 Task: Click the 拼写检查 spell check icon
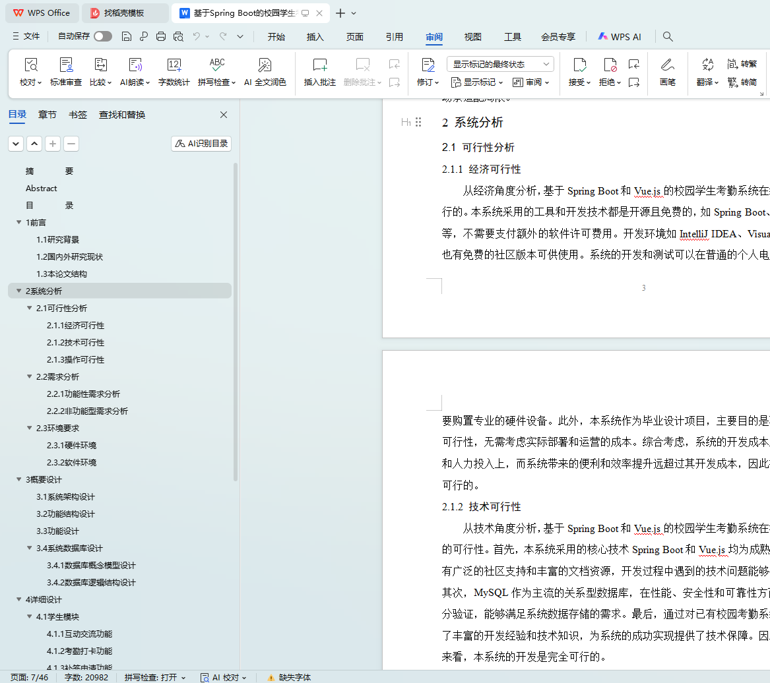click(x=216, y=65)
